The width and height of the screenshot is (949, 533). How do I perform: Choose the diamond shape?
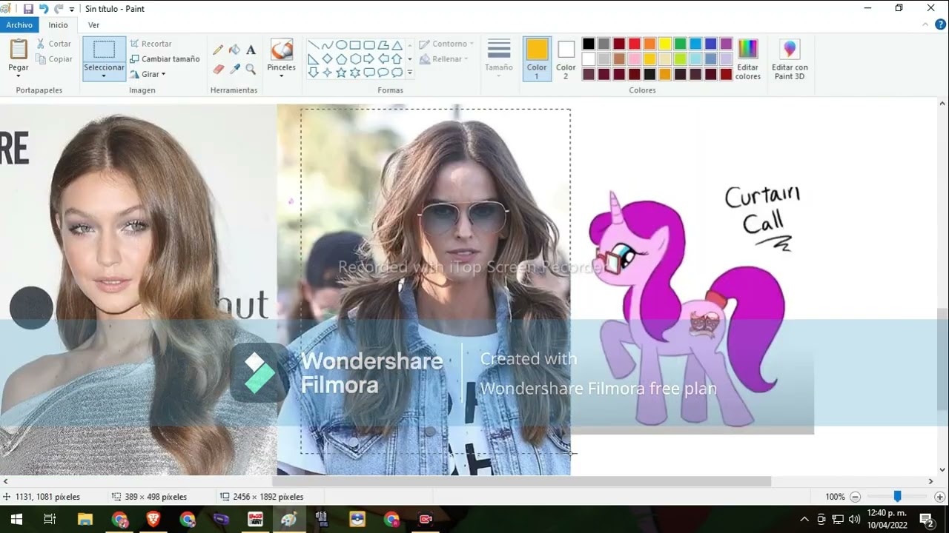coord(327,59)
